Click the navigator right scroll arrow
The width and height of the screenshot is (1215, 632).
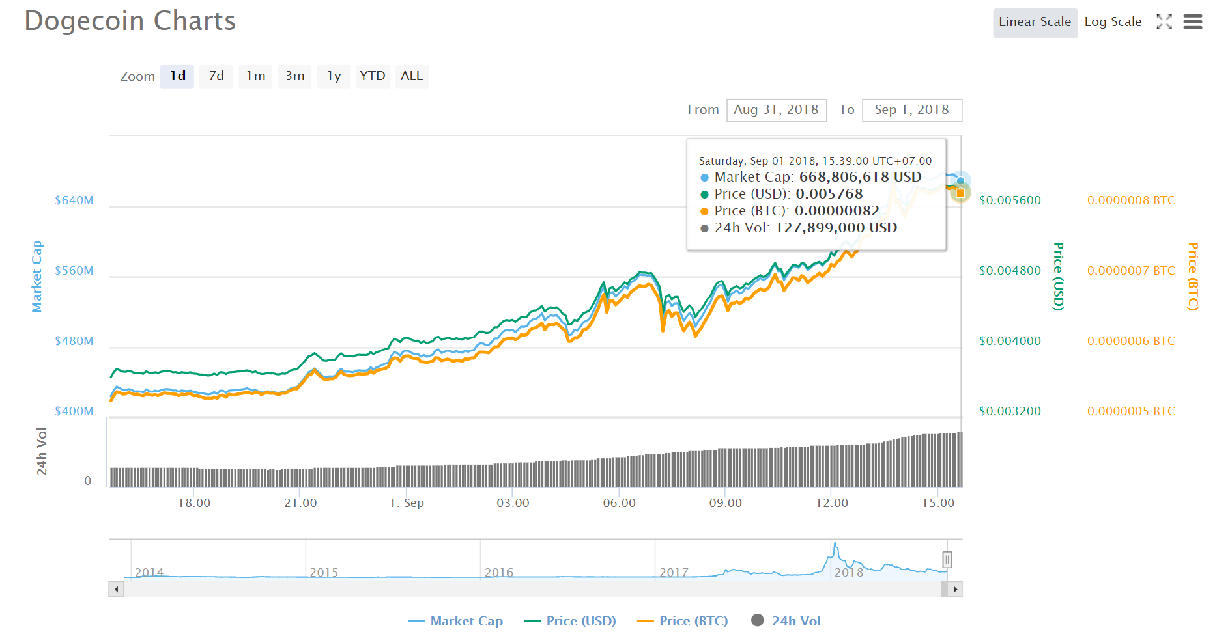point(955,589)
